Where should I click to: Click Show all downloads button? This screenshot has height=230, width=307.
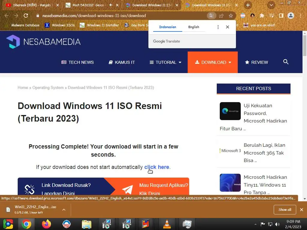pos(285,210)
